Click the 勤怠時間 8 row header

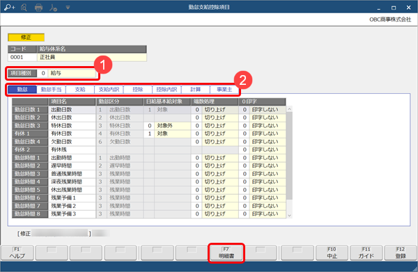click(30, 214)
